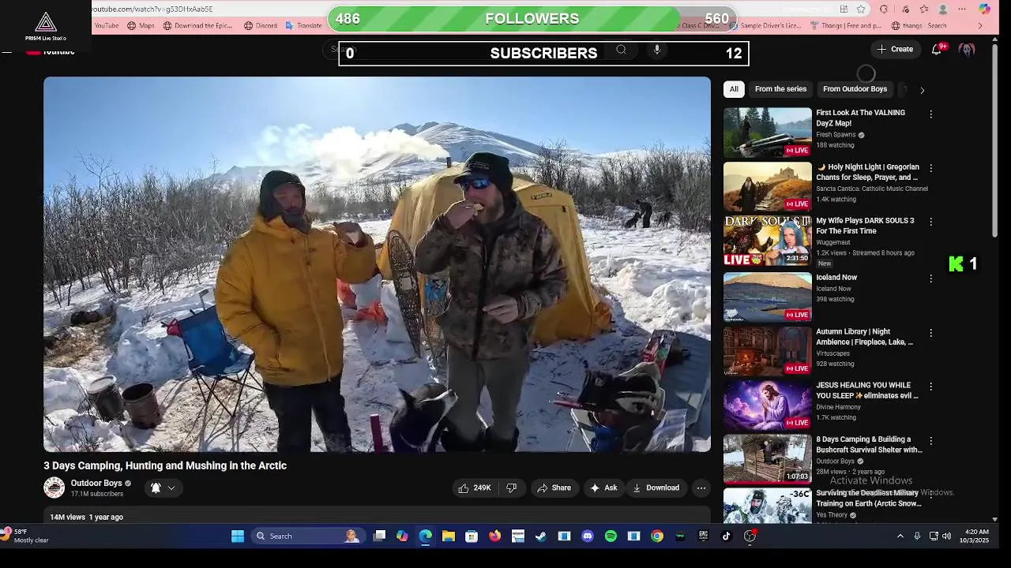Add page to favorites with star icon

[861, 9]
